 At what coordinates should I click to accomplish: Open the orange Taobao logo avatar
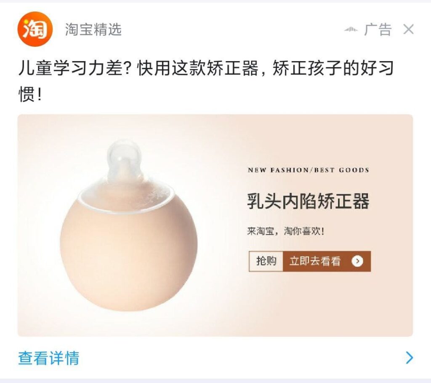pyautogui.click(x=35, y=29)
